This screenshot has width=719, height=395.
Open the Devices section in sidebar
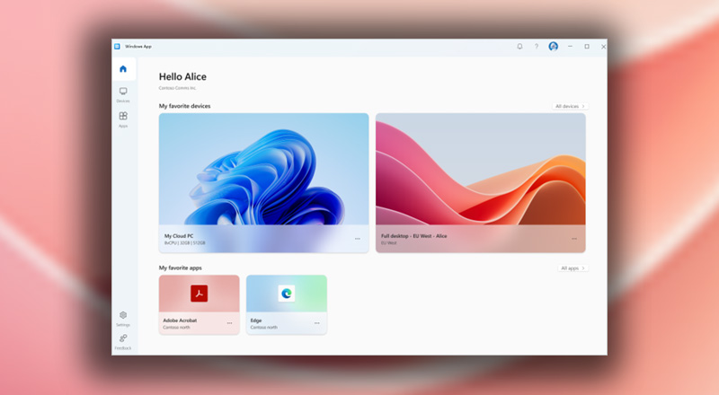[123, 95]
